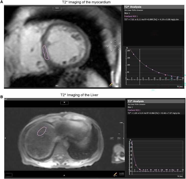Screen dimensions: 186x179
Task: Click 'TE (ms)' axis label on myocardium graph
Action: pos(180,86)
